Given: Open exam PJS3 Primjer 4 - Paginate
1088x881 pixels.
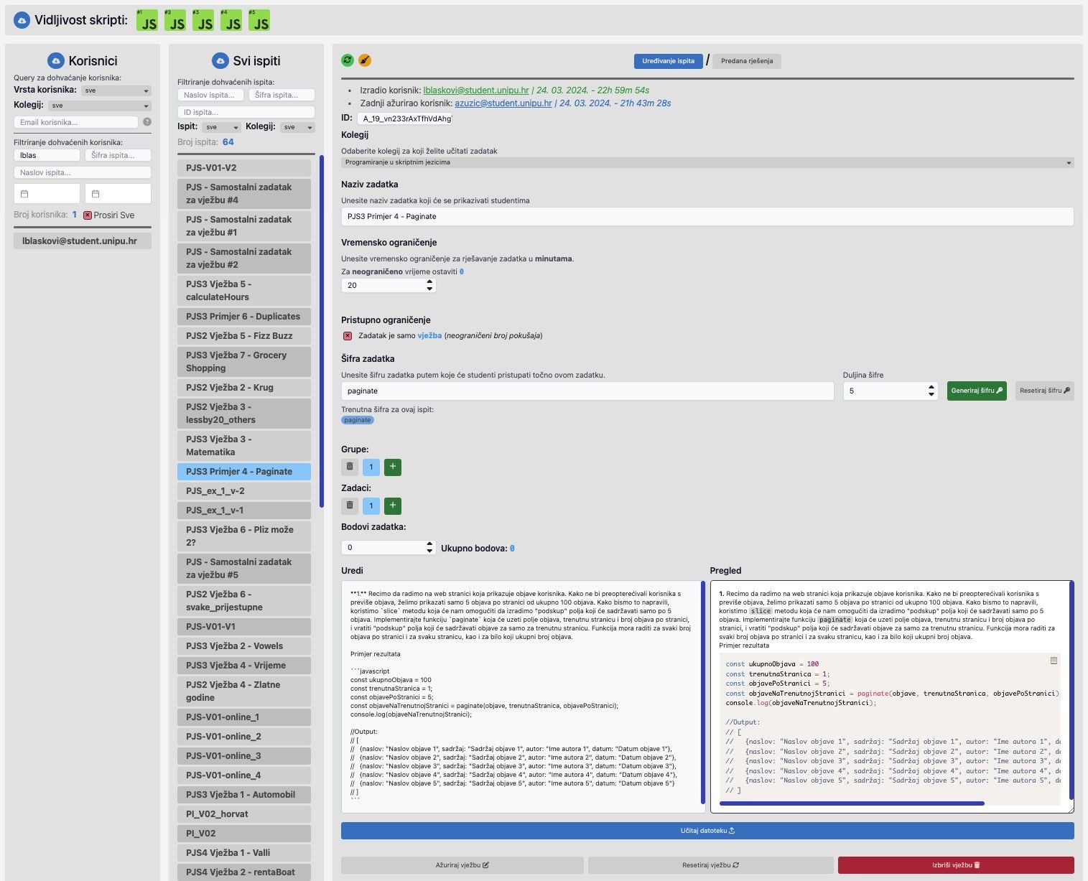Looking at the screenshot, I should pyautogui.click(x=244, y=472).
